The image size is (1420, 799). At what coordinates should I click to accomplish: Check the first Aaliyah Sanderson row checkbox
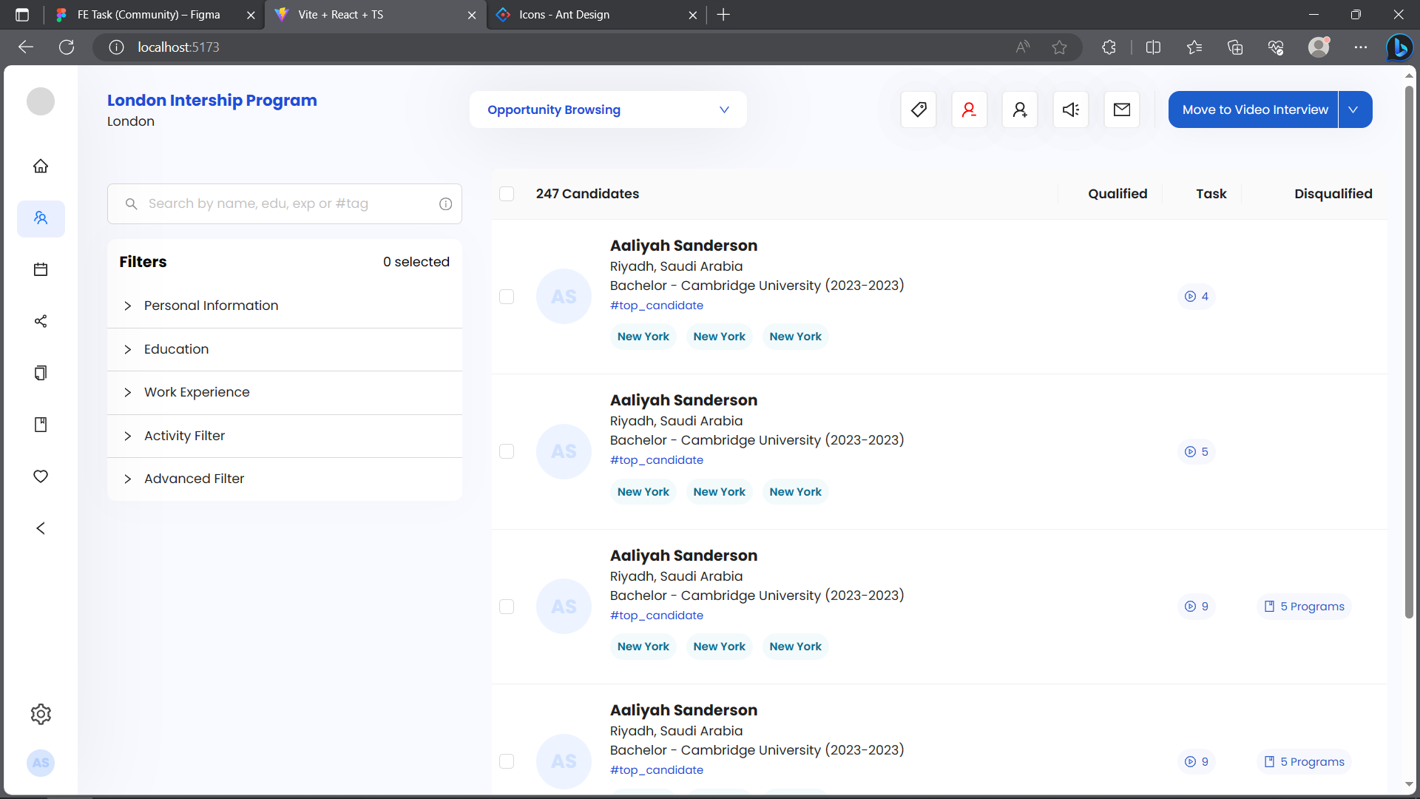coord(507,296)
